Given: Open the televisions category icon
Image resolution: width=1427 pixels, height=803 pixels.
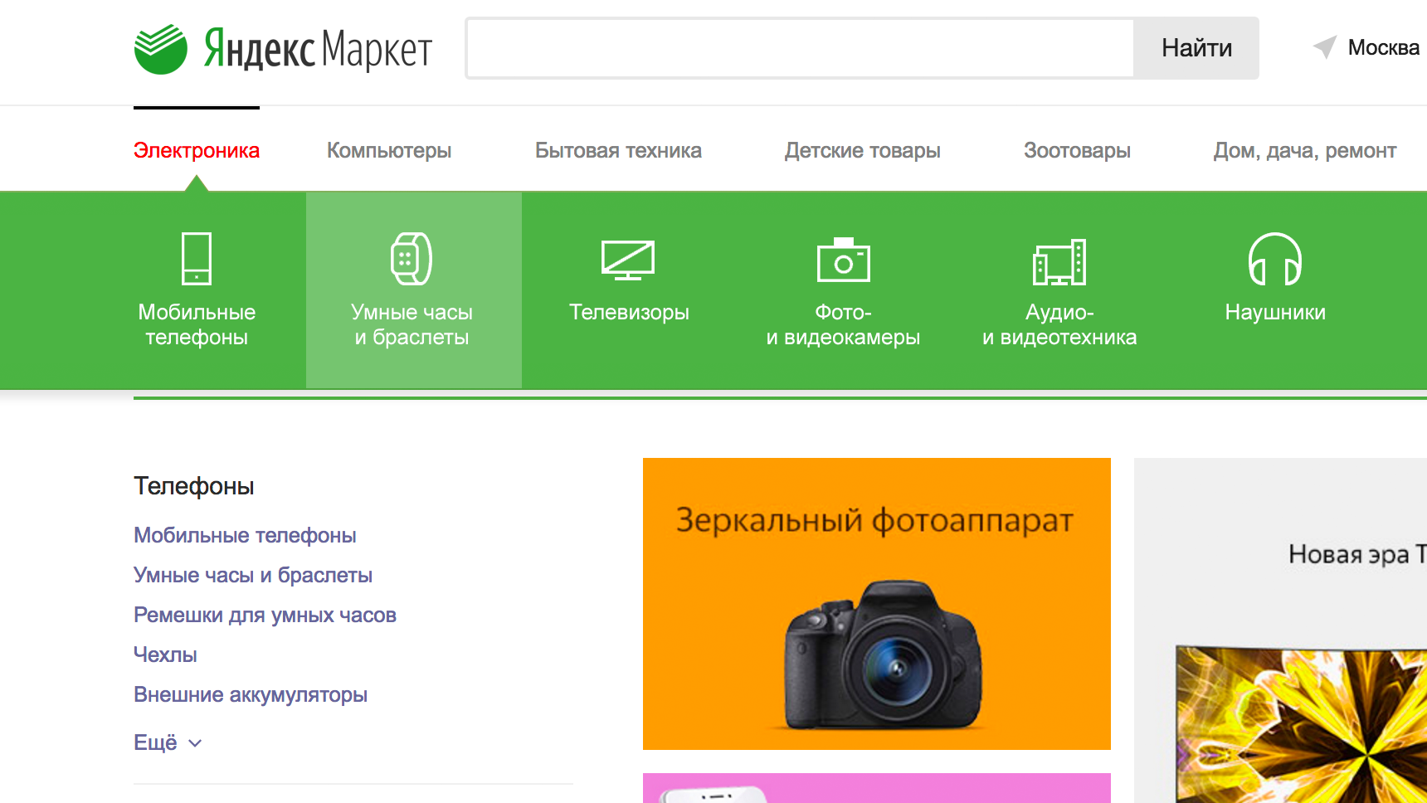Looking at the screenshot, I should click(628, 260).
